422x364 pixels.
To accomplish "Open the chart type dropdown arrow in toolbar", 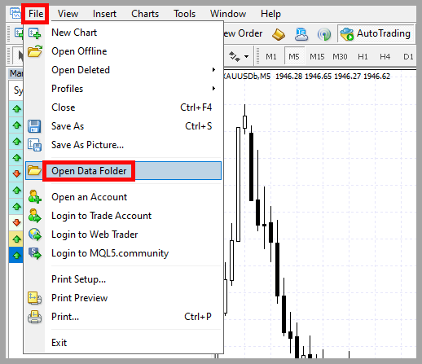I will coord(246,57).
